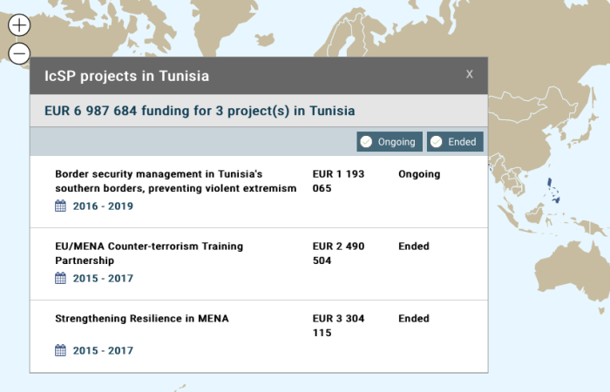This screenshot has height=392, width=610.
Task: Open EU/MENA Counter-terrorism Training Partnership project
Action: pos(148,253)
